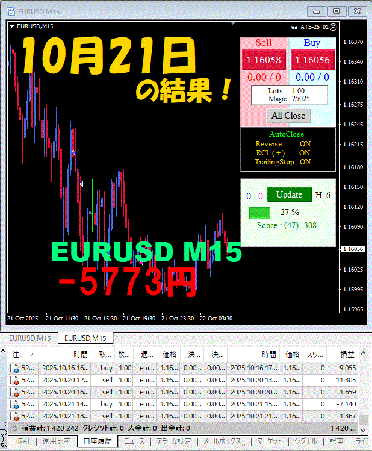
Task: Sort by the first 時間 open time header
Action: (x=65, y=355)
